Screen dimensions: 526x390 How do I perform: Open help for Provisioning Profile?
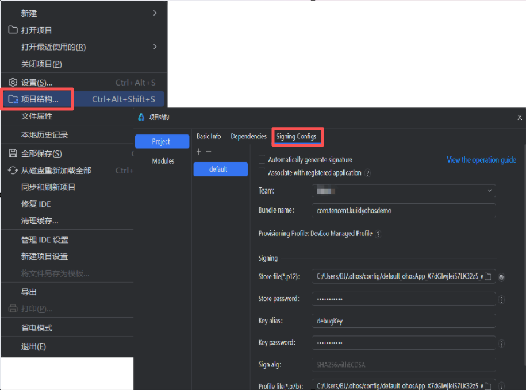tap(378, 234)
